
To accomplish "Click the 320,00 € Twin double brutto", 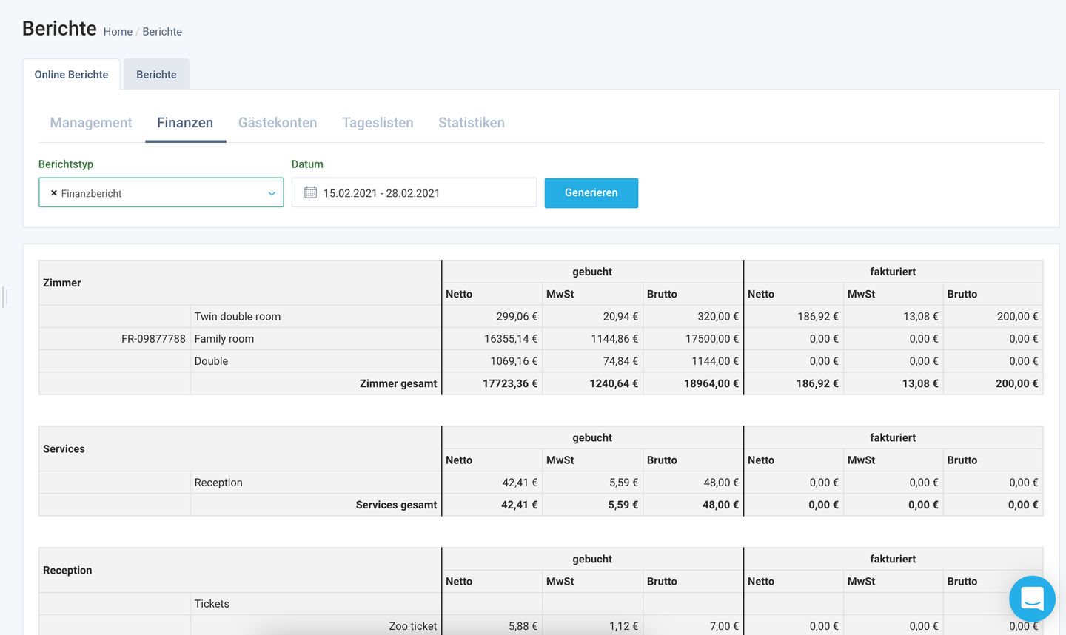I will pyautogui.click(x=718, y=316).
